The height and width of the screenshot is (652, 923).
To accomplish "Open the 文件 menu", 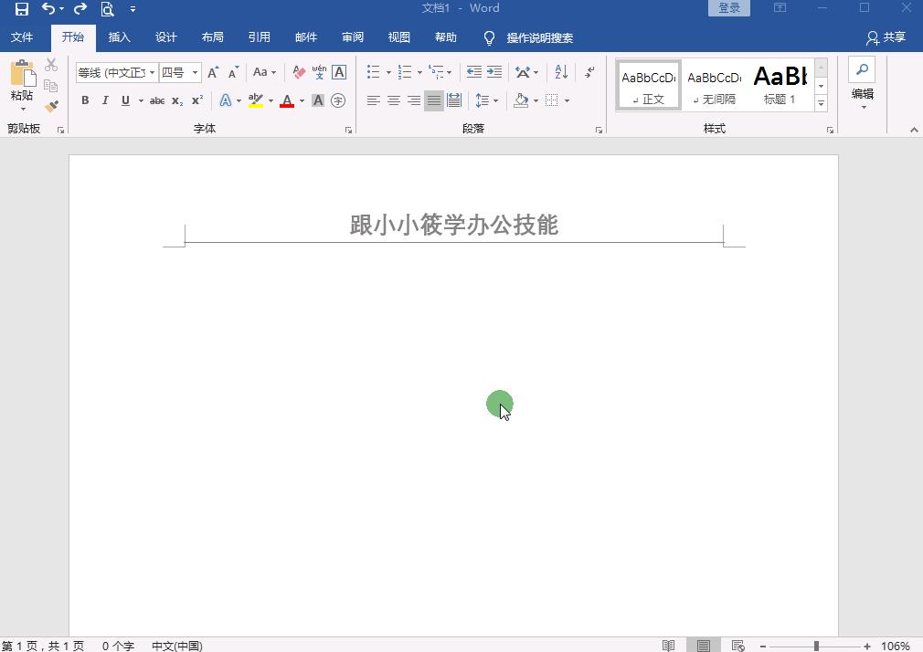I will pos(22,37).
